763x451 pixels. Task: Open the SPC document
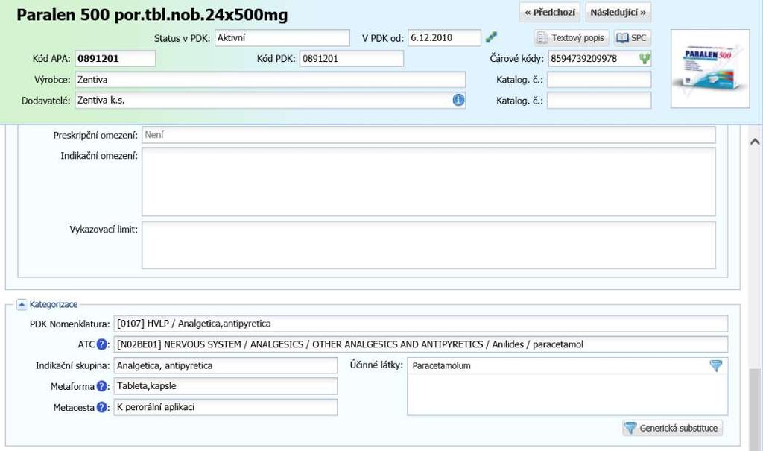pos(632,38)
